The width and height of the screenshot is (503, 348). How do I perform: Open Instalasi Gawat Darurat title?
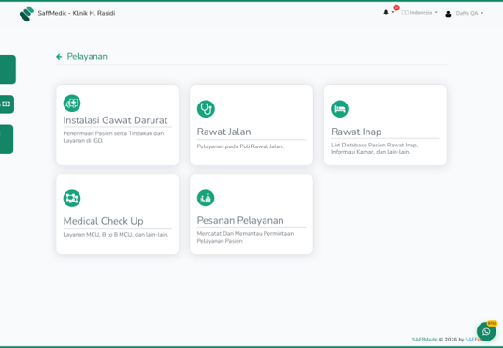point(115,120)
